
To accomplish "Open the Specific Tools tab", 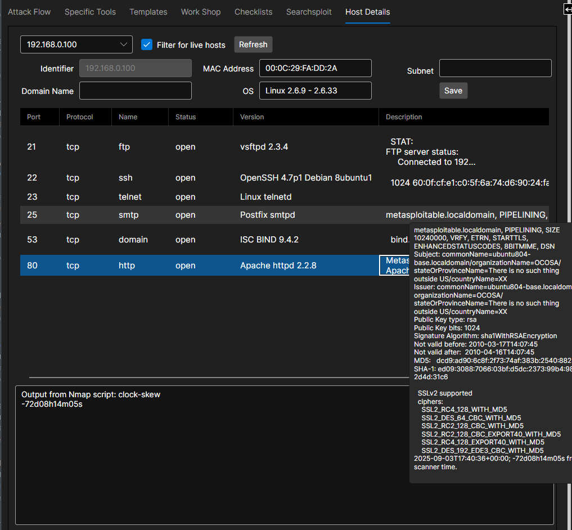I will (x=90, y=12).
